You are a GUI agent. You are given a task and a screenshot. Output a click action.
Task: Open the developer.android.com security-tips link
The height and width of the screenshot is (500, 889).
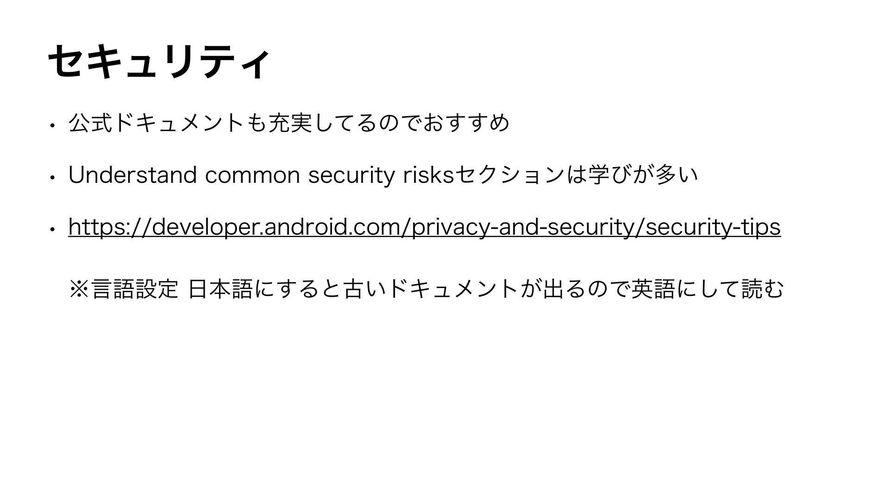(x=424, y=227)
